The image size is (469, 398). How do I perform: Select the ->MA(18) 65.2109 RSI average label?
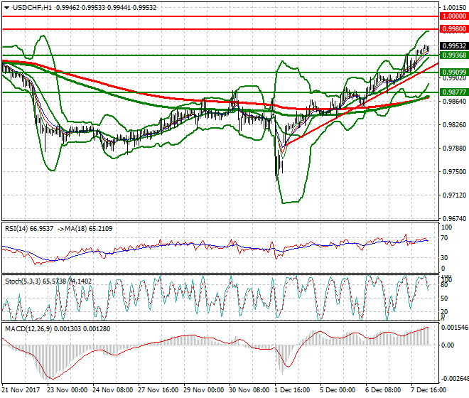pyautogui.click(x=85, y=229)
